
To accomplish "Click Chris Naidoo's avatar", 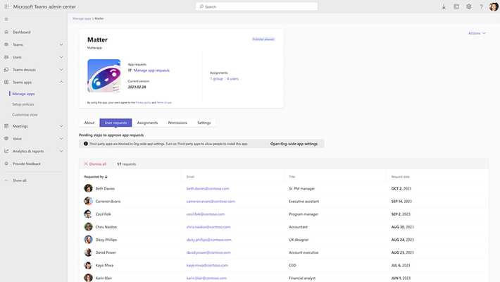I will tap(88, 227).
